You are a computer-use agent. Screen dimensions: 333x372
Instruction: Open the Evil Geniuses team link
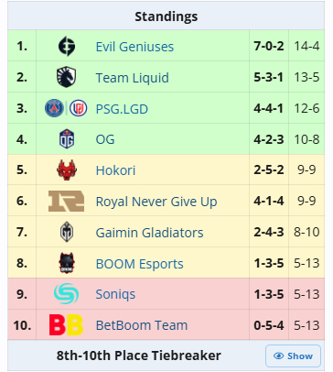click(x=134, y=47)
